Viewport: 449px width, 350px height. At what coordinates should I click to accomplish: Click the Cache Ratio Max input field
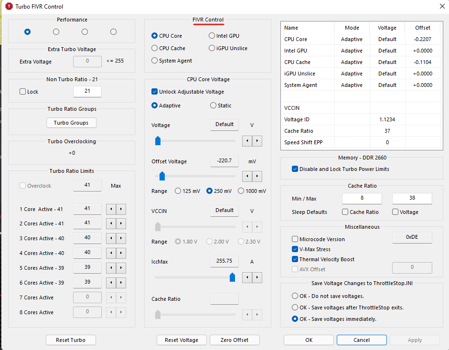click(412, 198)
